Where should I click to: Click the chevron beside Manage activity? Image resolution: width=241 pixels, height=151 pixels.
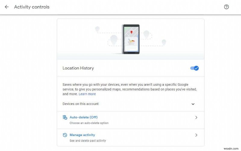(196, 135)
